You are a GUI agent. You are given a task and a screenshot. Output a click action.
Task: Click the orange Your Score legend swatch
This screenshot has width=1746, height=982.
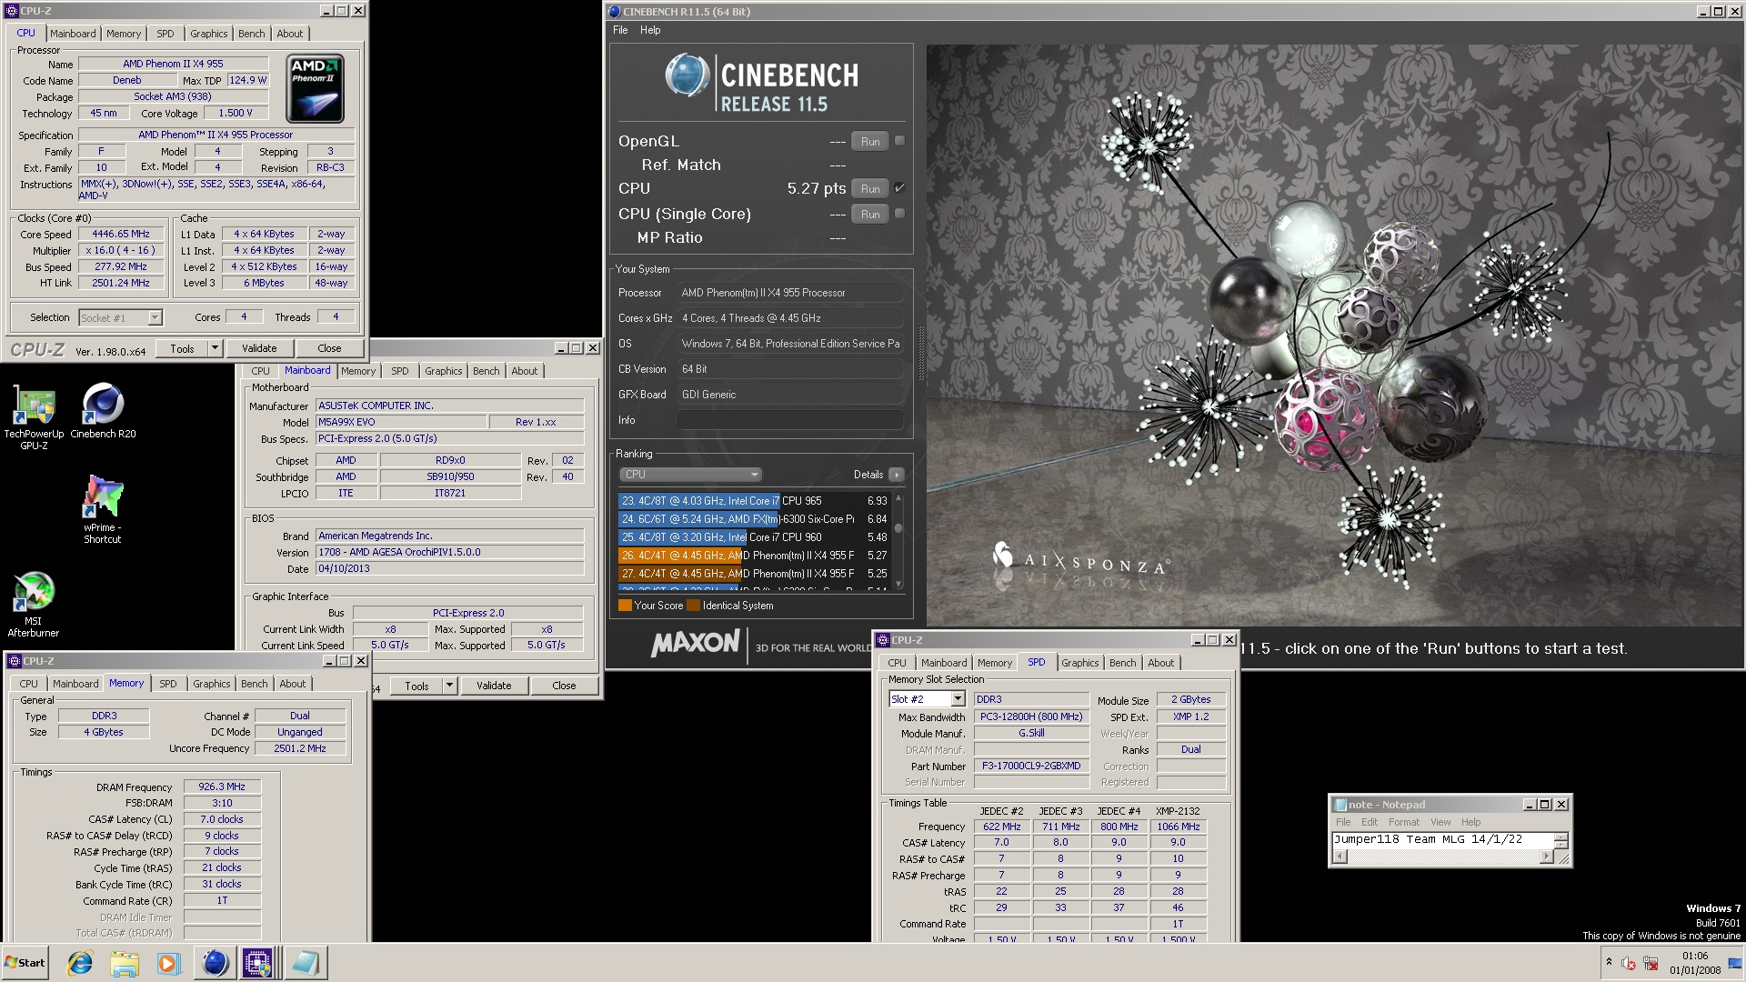[x=625, y=606]
